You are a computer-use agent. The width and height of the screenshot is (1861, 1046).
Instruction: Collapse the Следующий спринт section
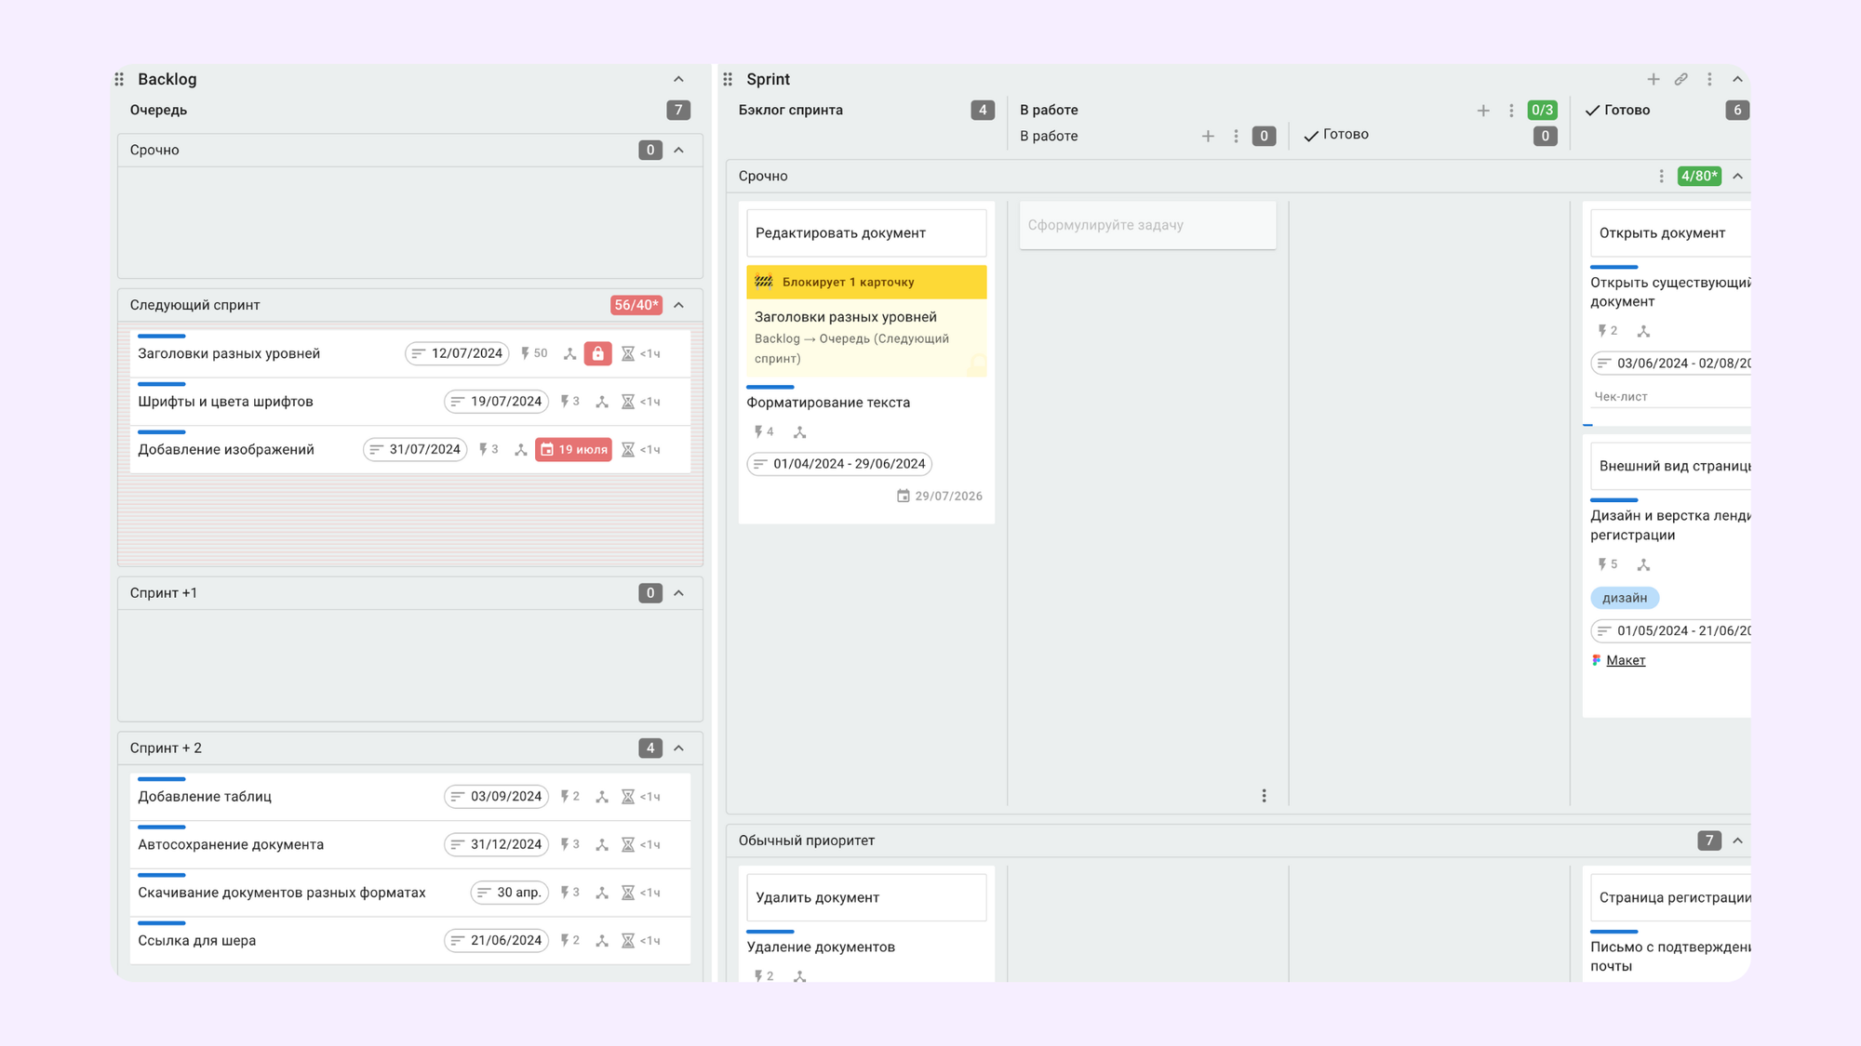click(678, 305)
